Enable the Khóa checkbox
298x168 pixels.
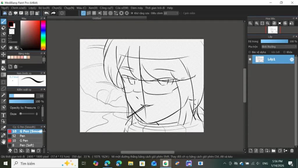coord(285,52)
